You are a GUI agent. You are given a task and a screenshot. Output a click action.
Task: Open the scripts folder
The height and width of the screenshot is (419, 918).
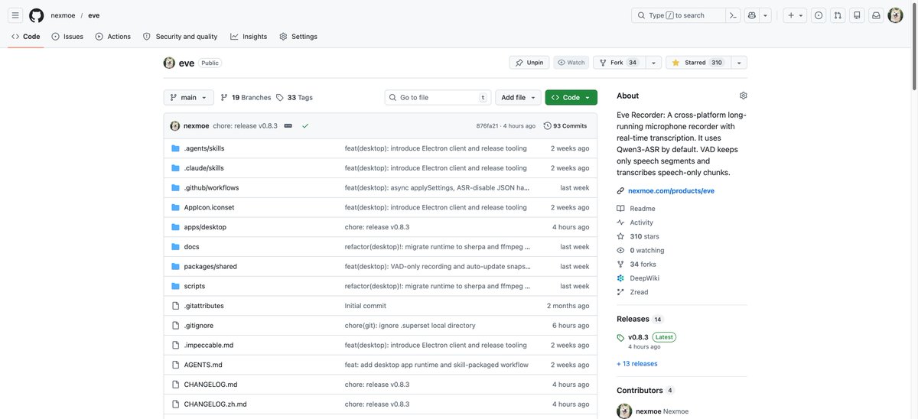pyautogui.click(x=194, y=286)
